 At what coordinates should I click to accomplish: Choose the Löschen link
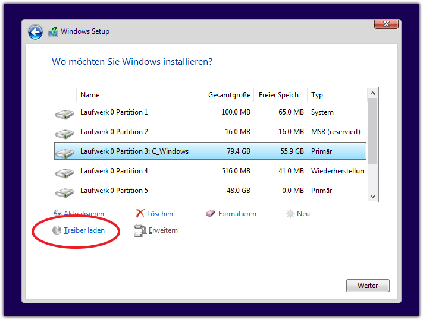160,214
